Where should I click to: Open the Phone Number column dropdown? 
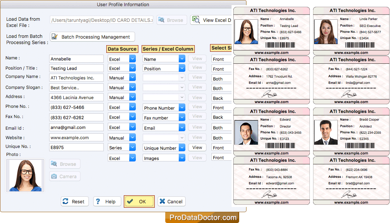[x=164, y=108]
